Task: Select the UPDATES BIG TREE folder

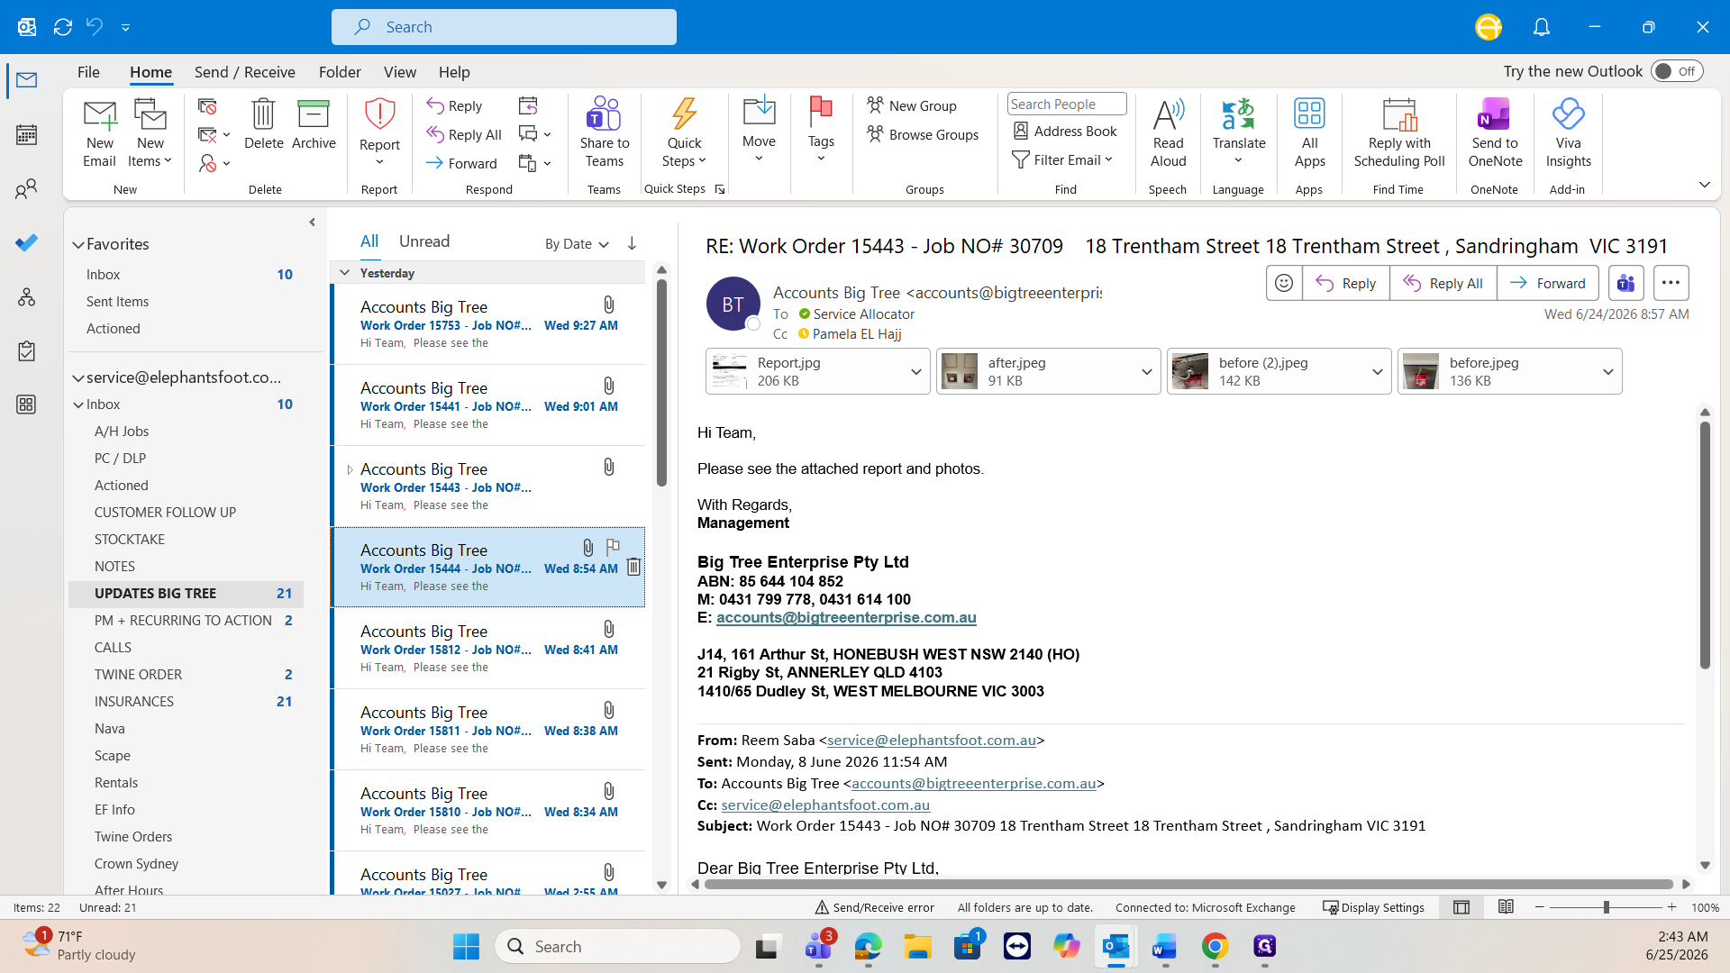Action: pos(186,594)
